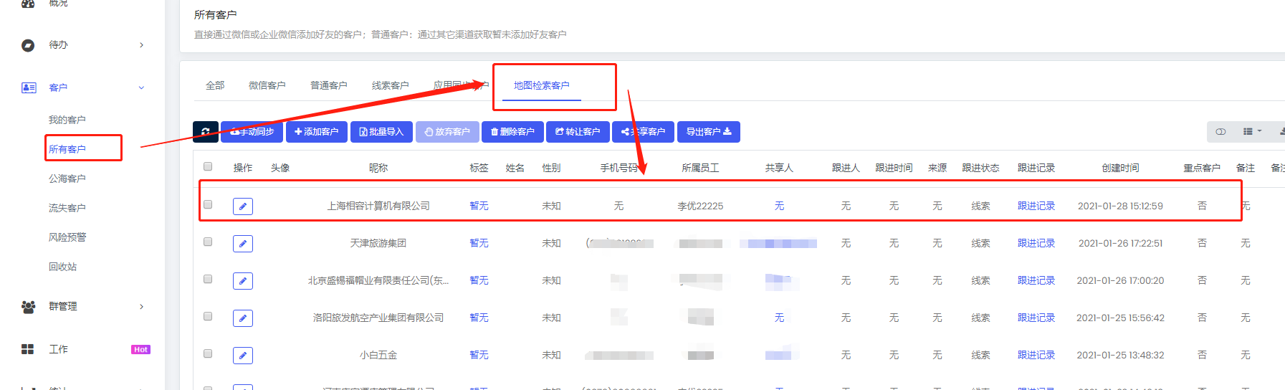Switch to the 线索客户 tab

click(x=391, y=85)
